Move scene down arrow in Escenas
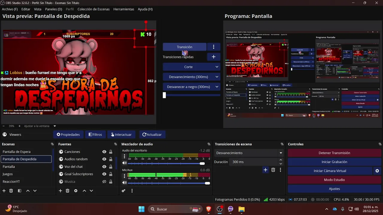The image size is (383, 215). [35, 191]
